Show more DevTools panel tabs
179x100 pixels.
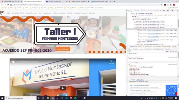[160, 11]
